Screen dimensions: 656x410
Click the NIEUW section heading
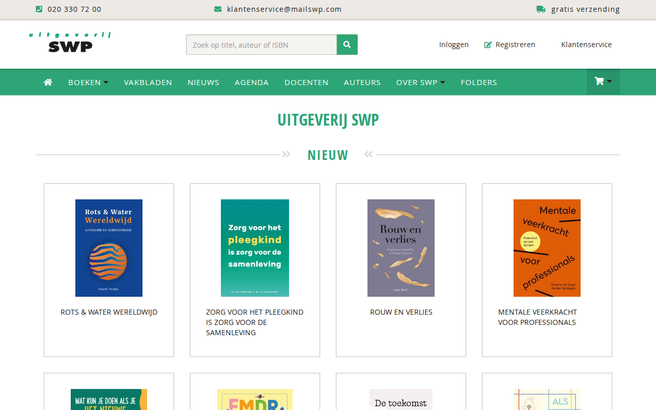click(328, 155)
